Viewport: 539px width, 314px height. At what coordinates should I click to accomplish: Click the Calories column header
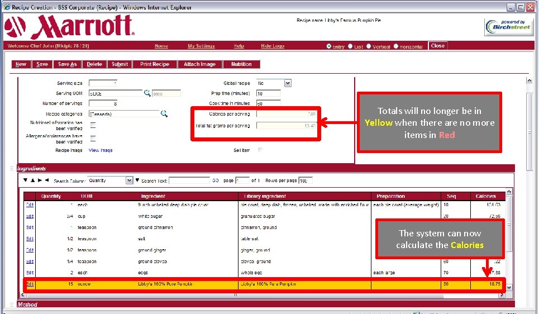coord(486,196)
